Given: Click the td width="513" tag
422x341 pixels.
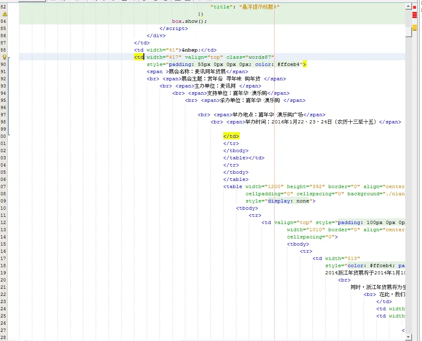Looking at the screenshot, I should [336, 258].
